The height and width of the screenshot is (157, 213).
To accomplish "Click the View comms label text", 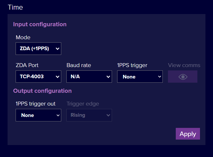I will 184,65.
